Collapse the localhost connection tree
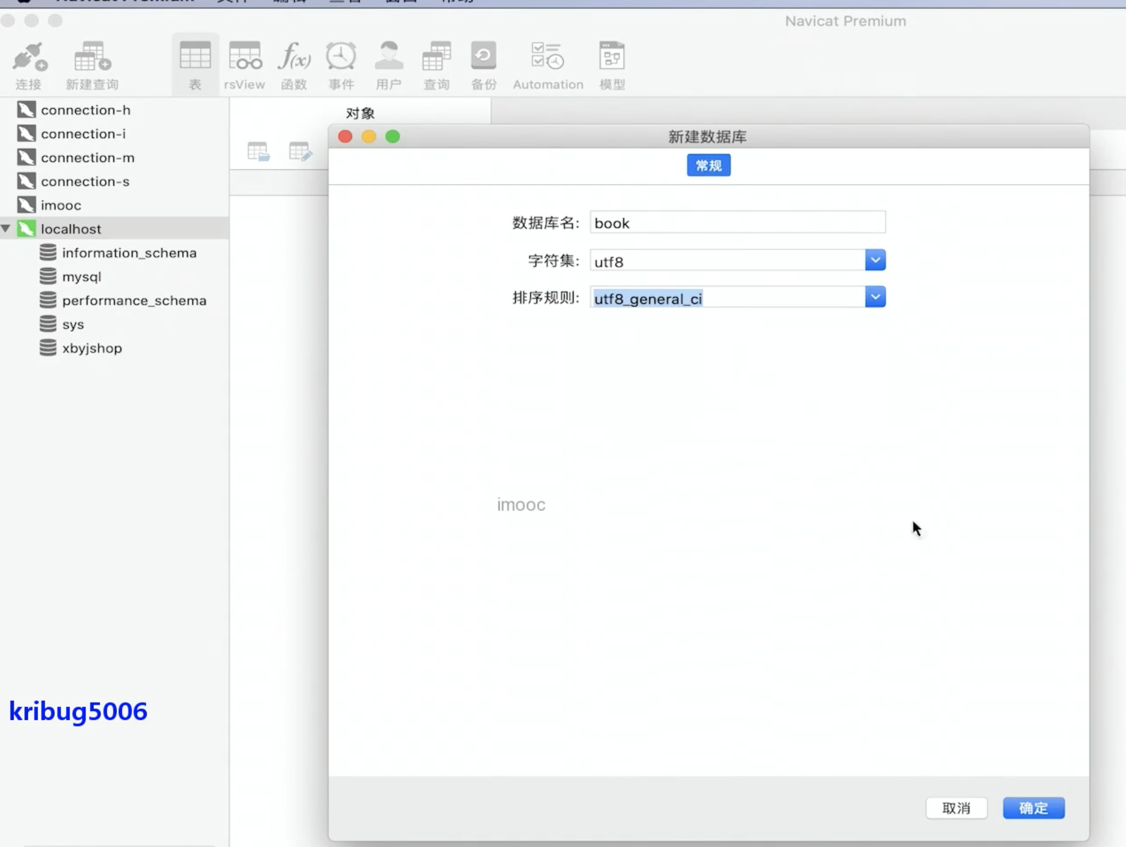Image resolution: width=1126 pixels, height=847 pixels. coord(6,228)
